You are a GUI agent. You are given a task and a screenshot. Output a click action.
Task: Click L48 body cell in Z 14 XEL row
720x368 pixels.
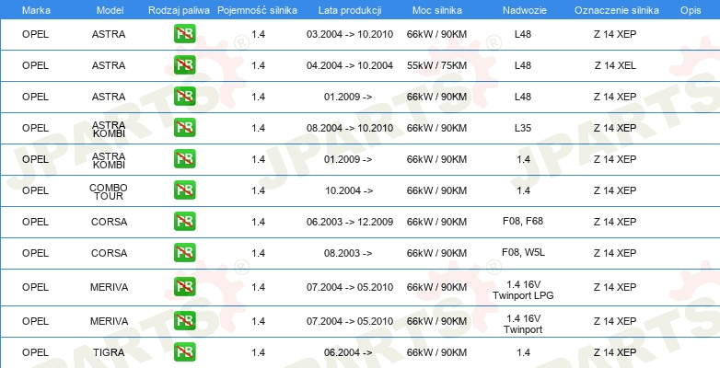(x=523, y=65)
